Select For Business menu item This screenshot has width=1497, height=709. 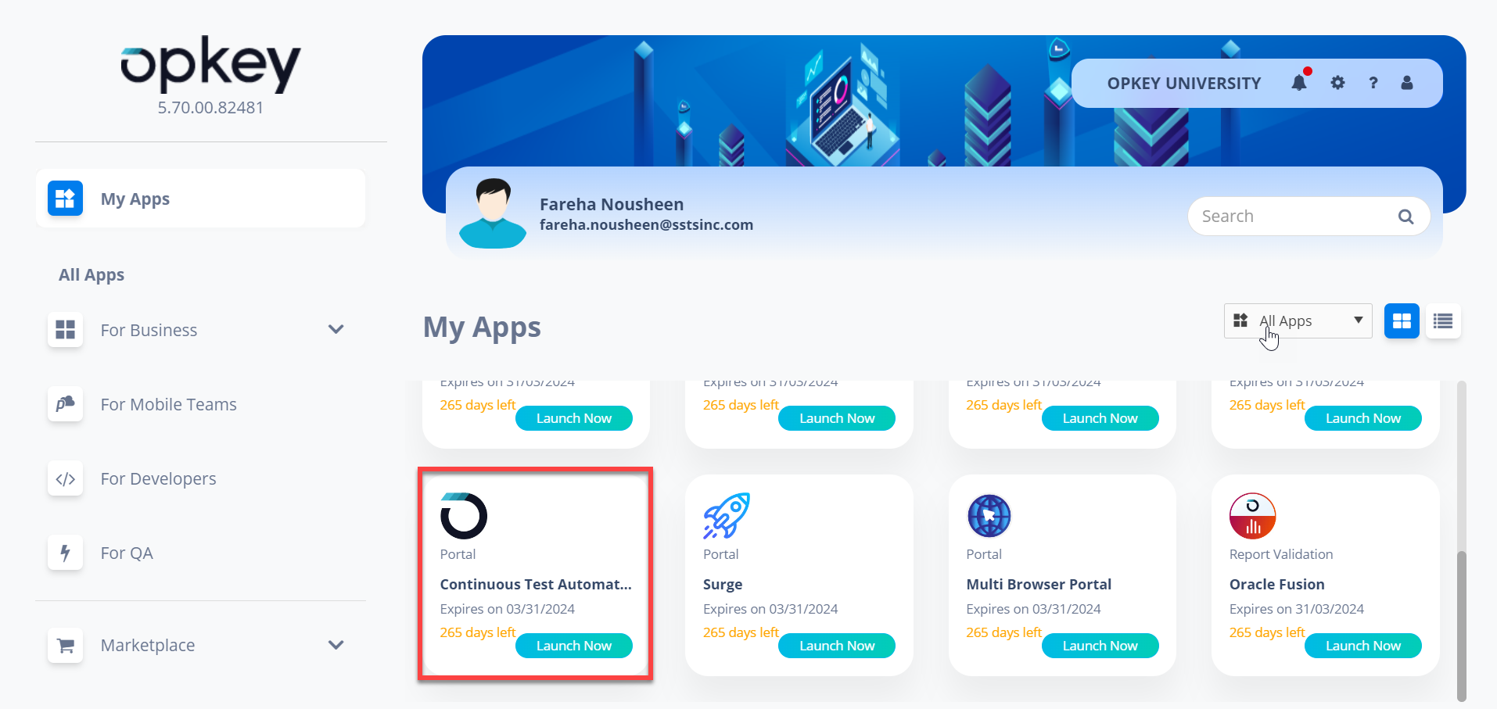pos(149,330)
